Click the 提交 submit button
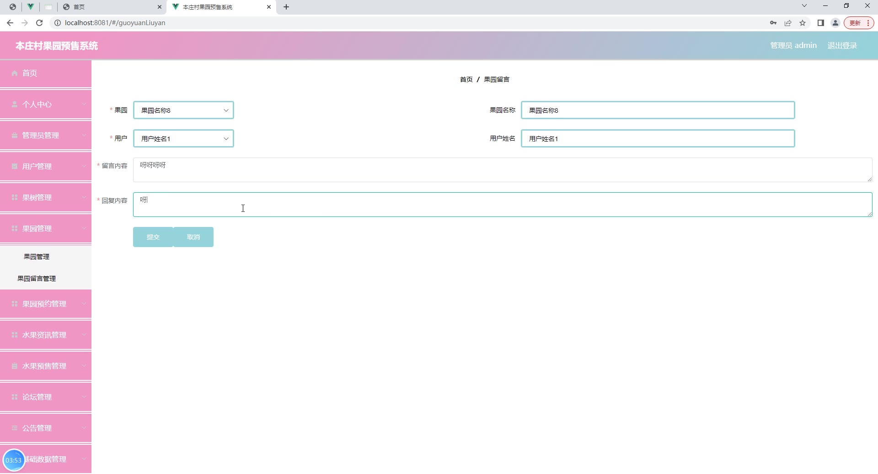The width and height of the screenshot is (878, 474). [153, 237]
